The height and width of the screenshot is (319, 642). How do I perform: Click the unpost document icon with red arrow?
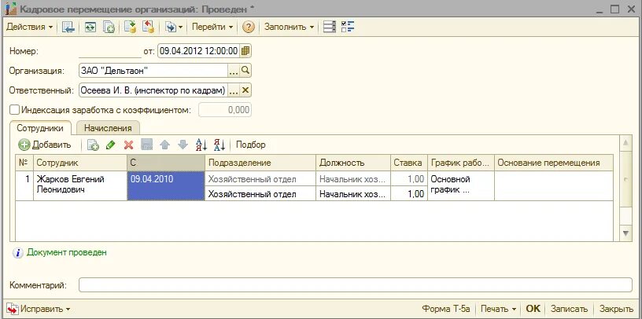[148, 27]
